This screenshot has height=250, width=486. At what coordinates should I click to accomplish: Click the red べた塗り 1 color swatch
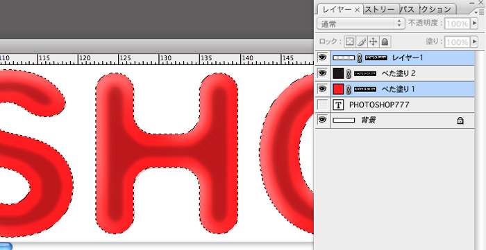[338, 89]
